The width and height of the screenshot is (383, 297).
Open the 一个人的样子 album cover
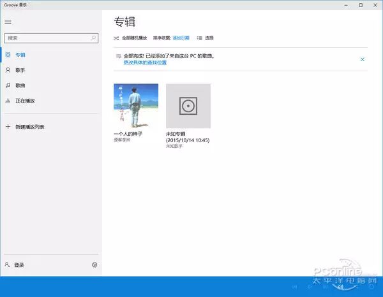pos(136,106)
